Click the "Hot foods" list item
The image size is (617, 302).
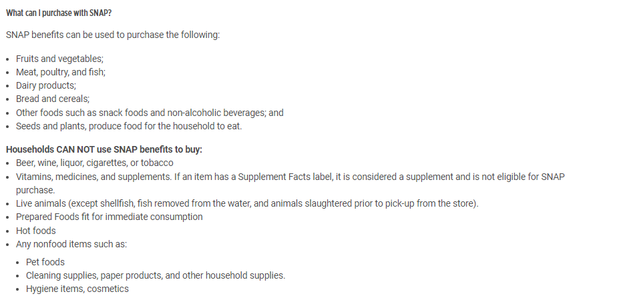coord(36,231)
